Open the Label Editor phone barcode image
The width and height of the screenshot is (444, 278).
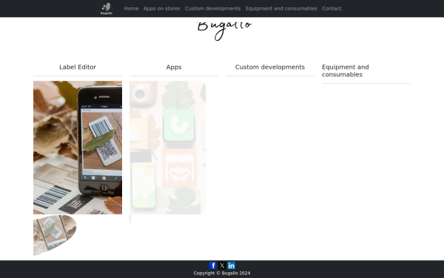[78, 148]
